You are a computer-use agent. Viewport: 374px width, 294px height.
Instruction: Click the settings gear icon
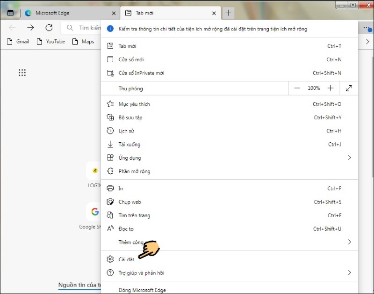[x=110, y=259]
